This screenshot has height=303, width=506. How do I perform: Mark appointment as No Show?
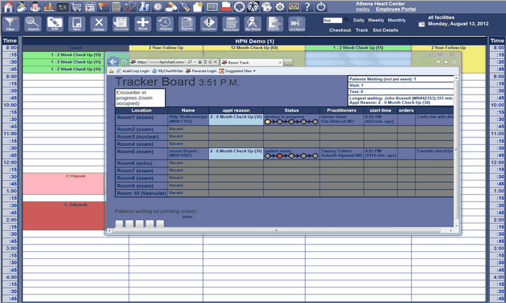[x=253, y=24]
